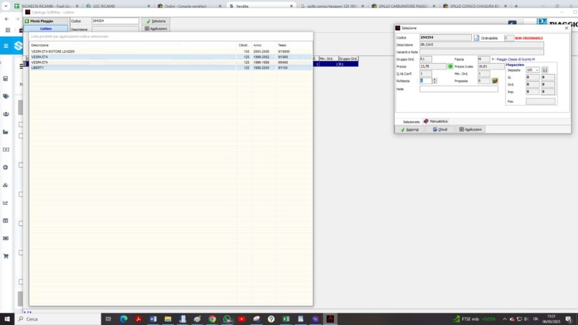
Task: Click the green price status indicator
Action: point(450,66)
